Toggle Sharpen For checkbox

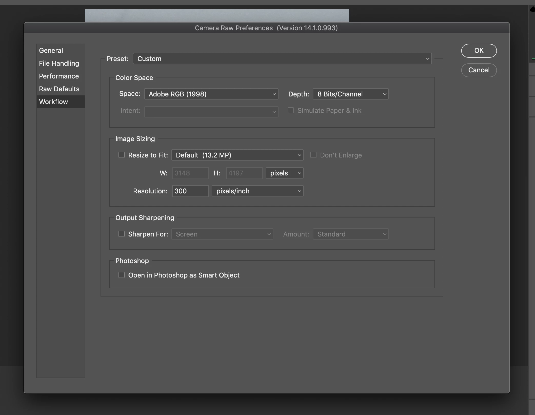(x=122, y=234)
